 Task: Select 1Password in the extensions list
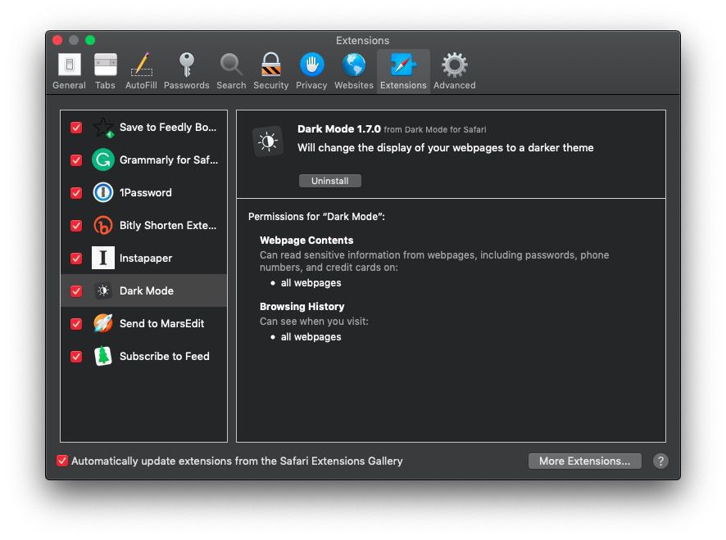pos(146,193)
